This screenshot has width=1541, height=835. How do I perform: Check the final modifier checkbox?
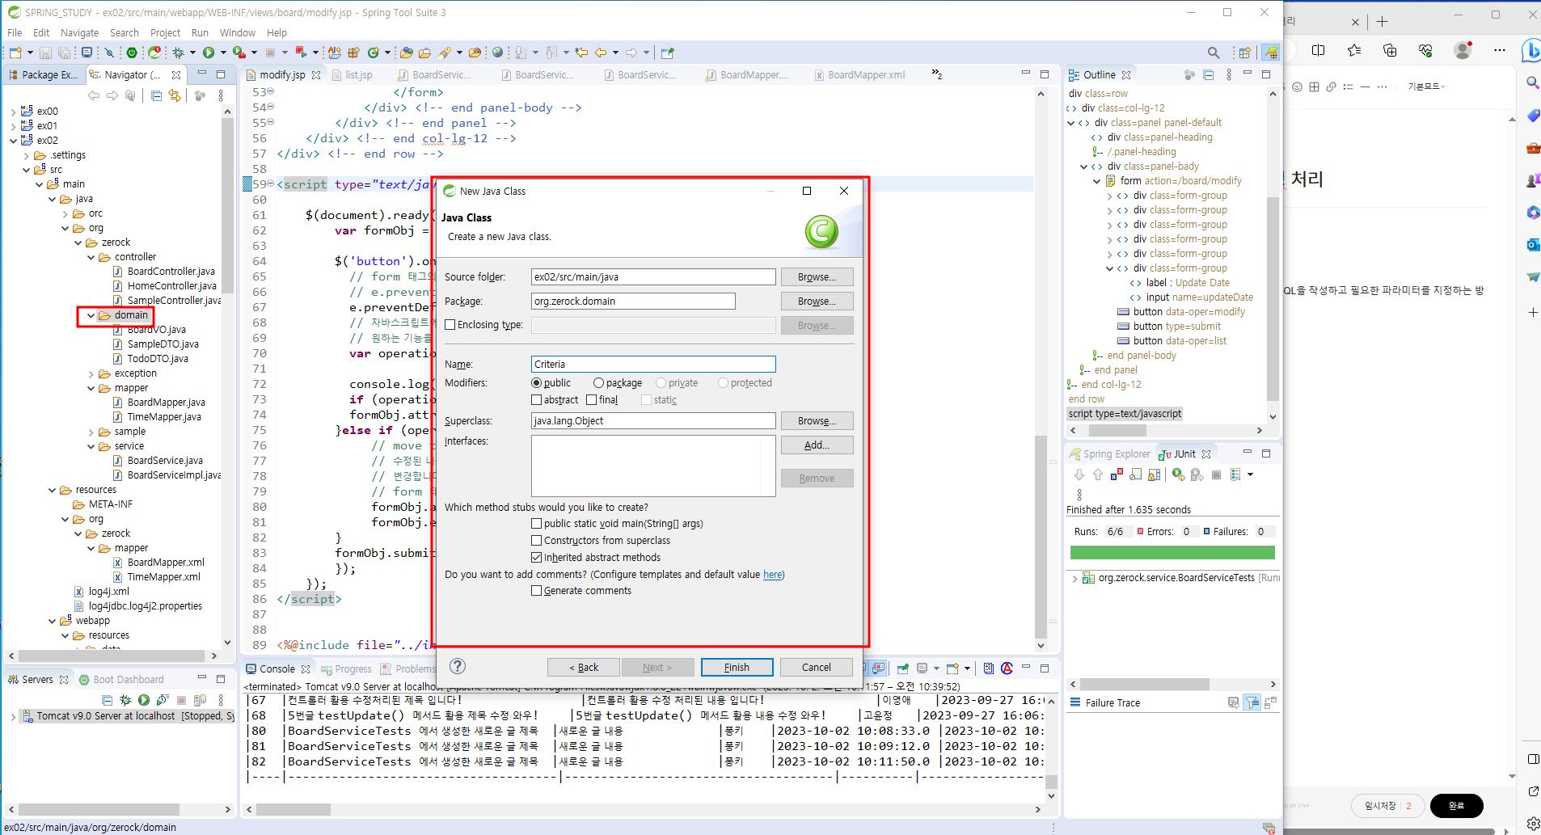click(x=591, y=399)
